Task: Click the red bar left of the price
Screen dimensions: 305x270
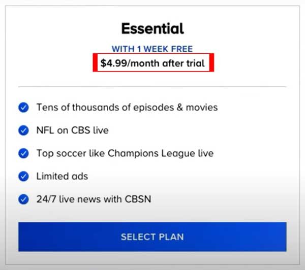Action: tap(95, 62)
